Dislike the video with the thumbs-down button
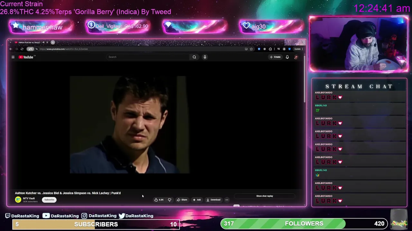Image resolution: width=412 pixels, height=231 pixels. 170,200
